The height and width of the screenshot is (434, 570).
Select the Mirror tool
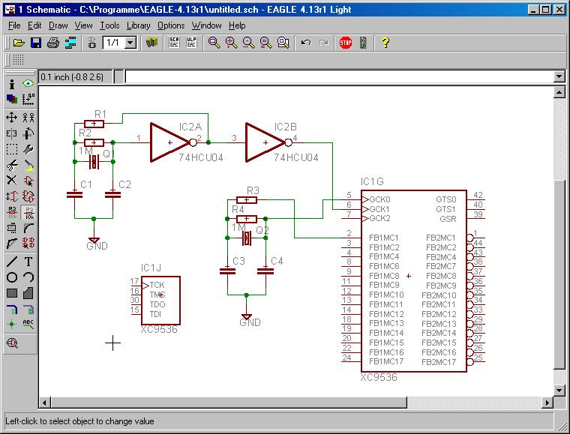coord(12,133)
